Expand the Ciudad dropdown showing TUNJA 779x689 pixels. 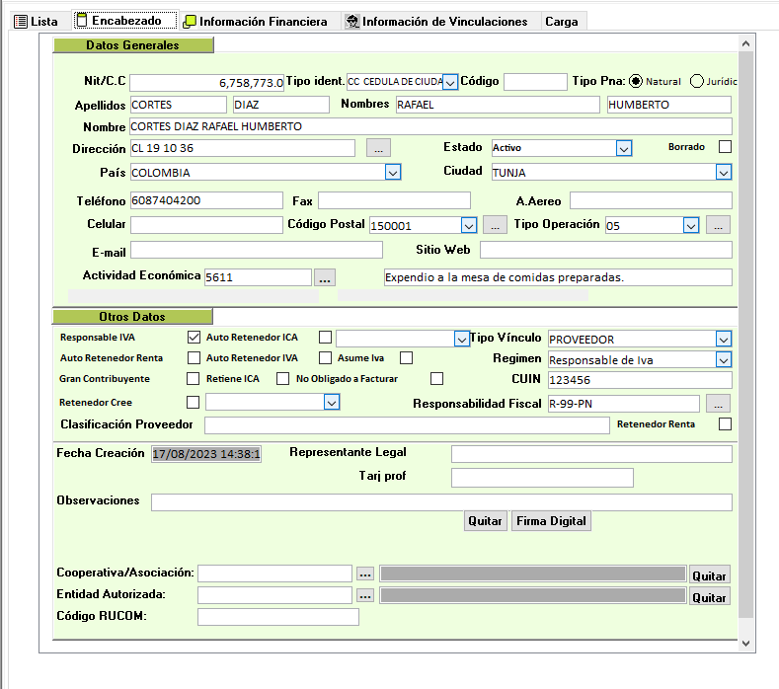724,172
